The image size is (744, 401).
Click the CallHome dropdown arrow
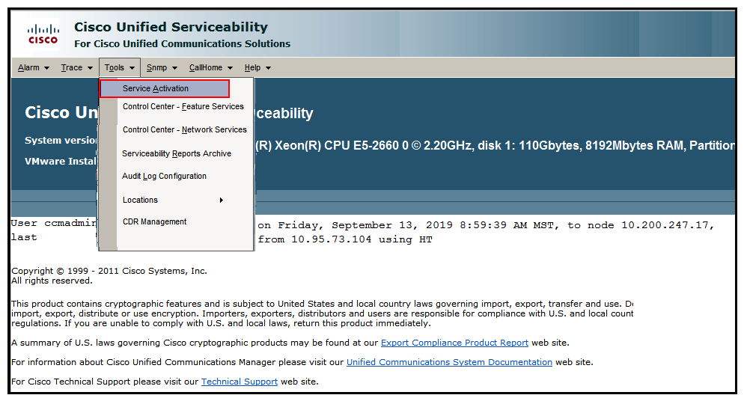[x=230, y=68]
